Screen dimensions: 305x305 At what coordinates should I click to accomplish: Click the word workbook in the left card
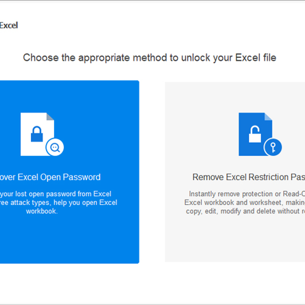click(42, 211)
